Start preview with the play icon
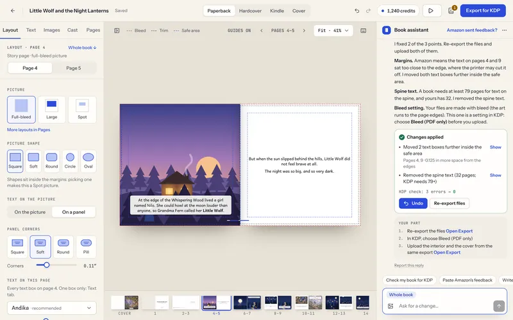 (x=430, y=11)
